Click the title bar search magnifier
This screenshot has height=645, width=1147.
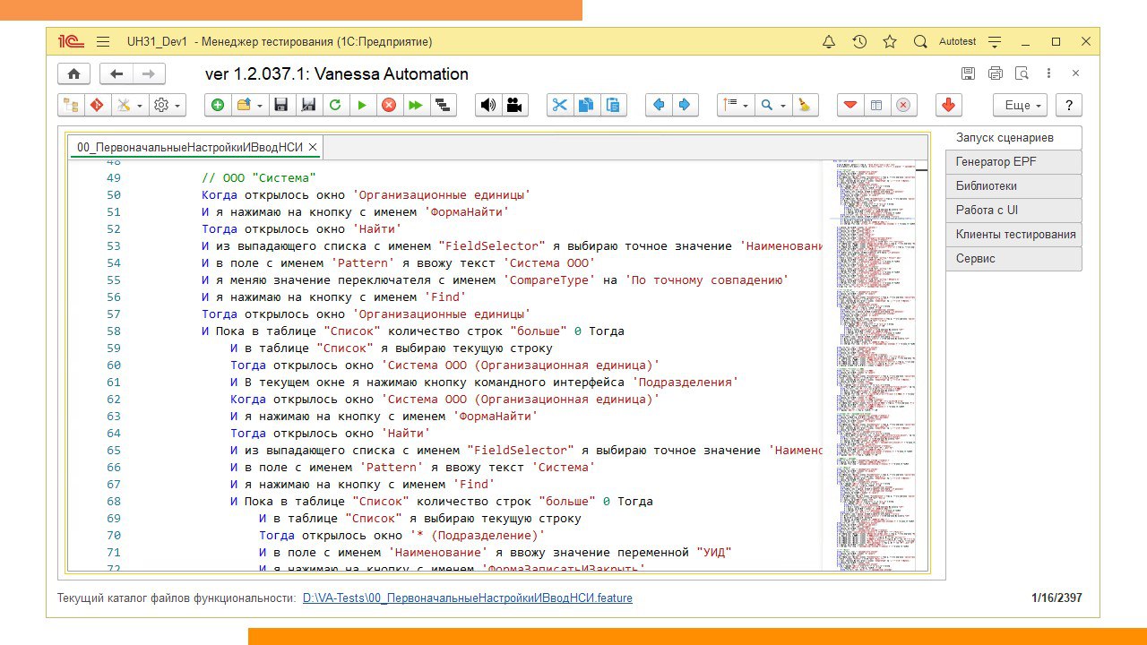coord(920,42)
